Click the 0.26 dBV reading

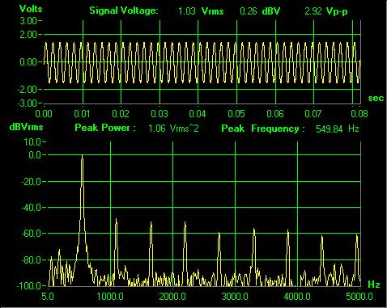tap(260, 11)
